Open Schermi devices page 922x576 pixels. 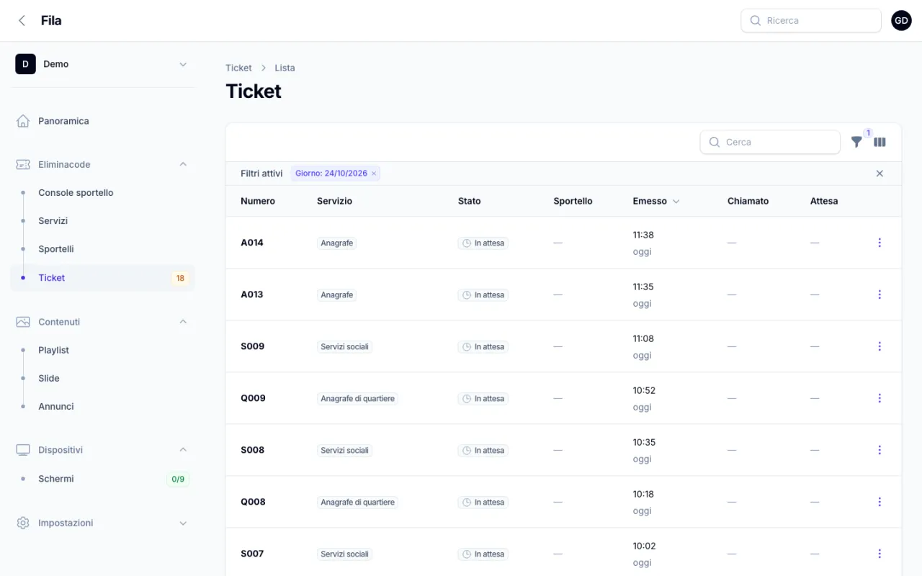point(102,479)
